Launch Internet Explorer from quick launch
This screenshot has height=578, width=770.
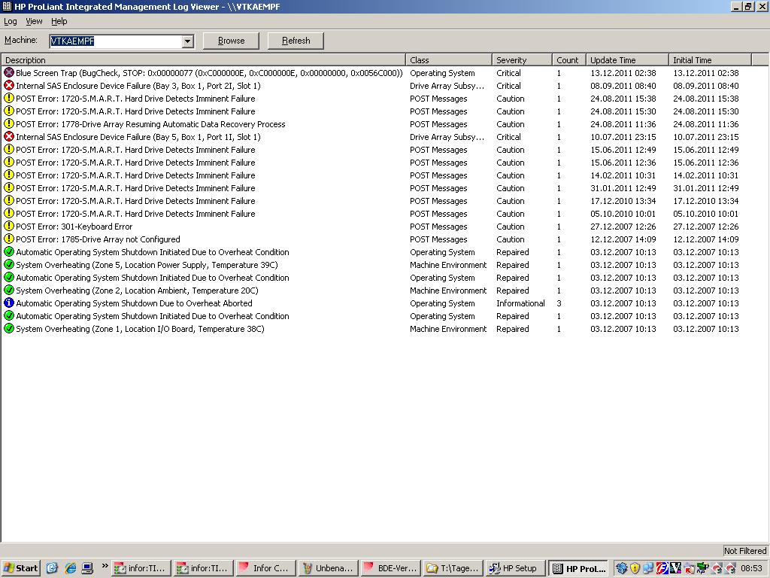pos(70,568)
